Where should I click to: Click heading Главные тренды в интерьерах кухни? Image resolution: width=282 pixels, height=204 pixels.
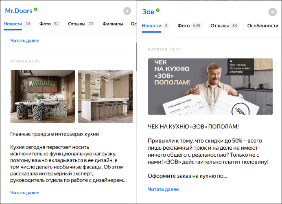point(55,134)
